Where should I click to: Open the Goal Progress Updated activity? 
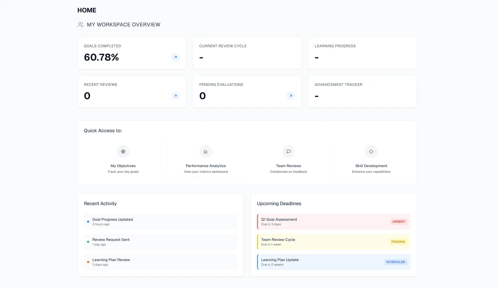tap(160, 222)
